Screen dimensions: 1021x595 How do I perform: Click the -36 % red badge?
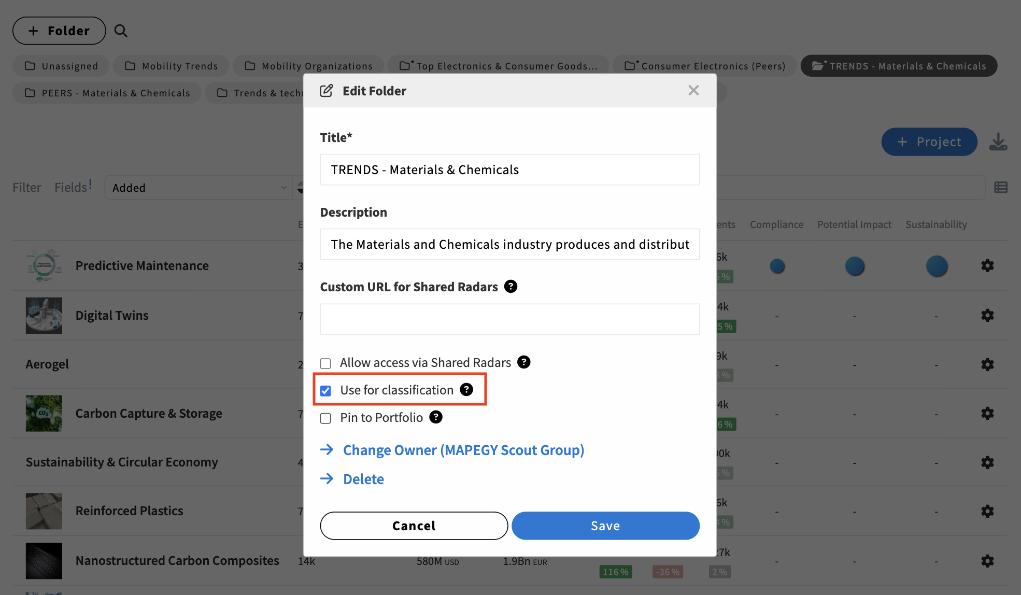tap(668, 572)
